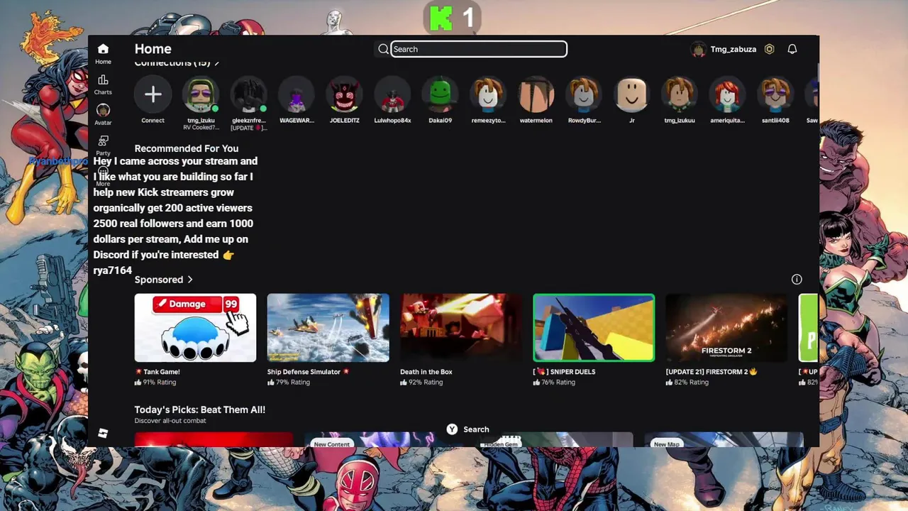Click the Kick viewer count overlay
The width and height of the screenshot is (908, 511).
pyautogui.click(x=453, y=18)
